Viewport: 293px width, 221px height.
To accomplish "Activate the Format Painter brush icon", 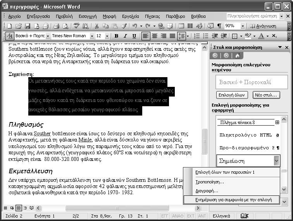I will tap(124, 26).
